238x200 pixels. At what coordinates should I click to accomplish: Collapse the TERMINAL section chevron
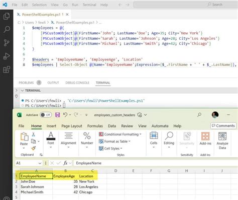tap(22, 91)
